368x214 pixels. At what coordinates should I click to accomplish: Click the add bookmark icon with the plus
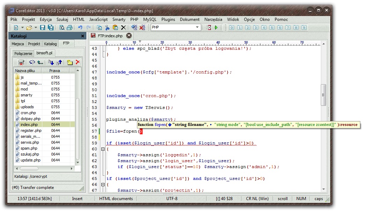134,27
